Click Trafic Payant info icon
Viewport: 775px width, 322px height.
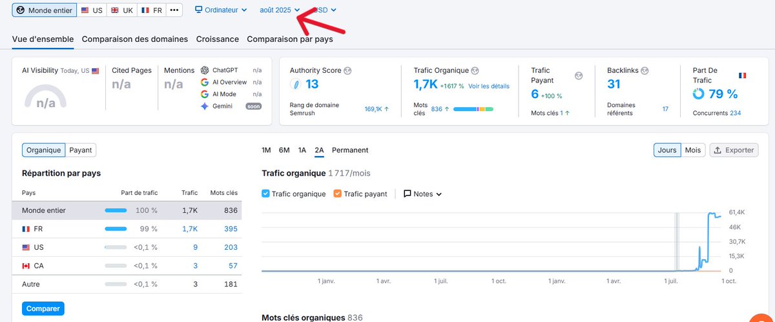tap(579, 75)
